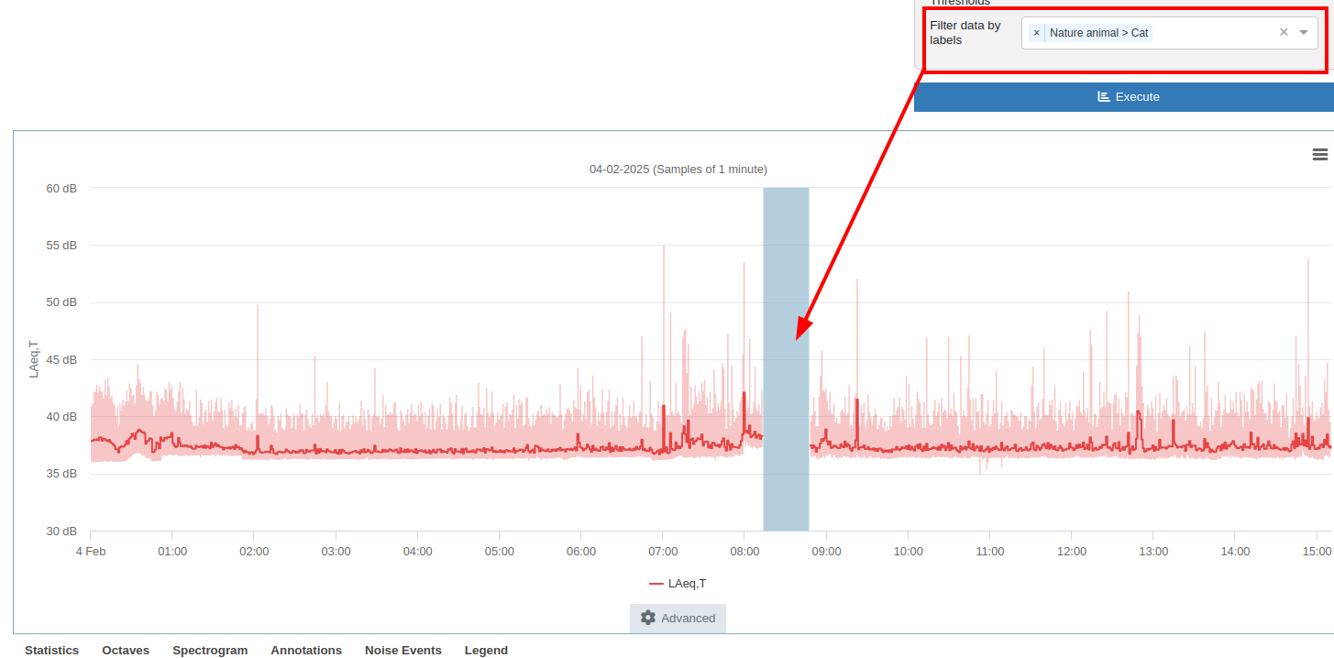View the Noise Events tab
This screenshot has height=658, width=1334.
coord(402,650)
